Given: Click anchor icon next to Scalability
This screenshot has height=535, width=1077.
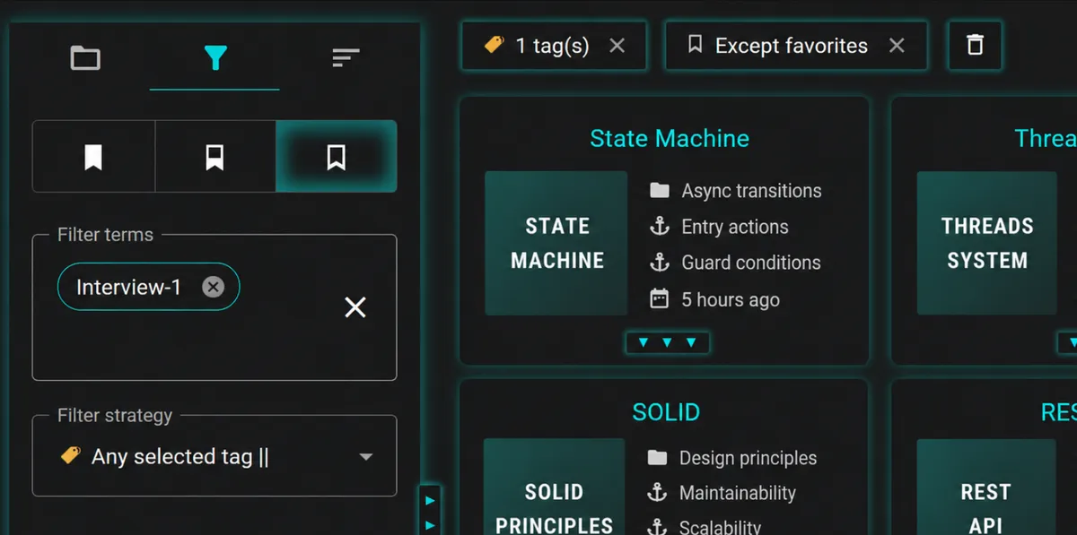Looking at the screenshot, I should click(x=658, y=527).
